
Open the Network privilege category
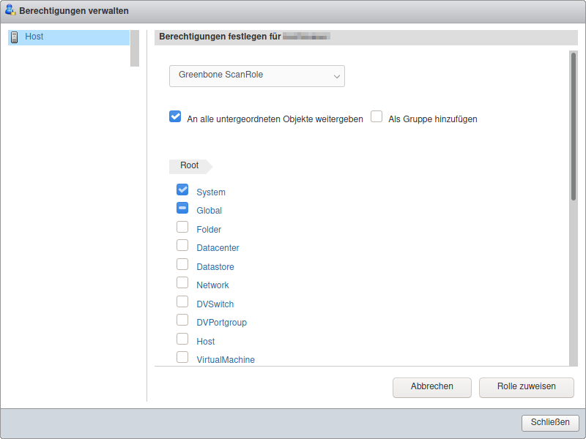coord(212,285)
